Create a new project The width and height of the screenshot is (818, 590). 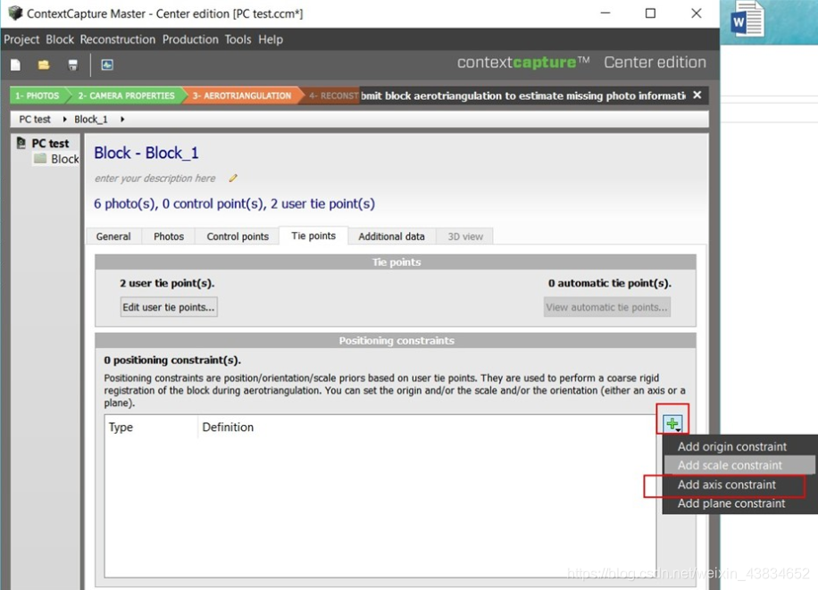click(13, 63)
